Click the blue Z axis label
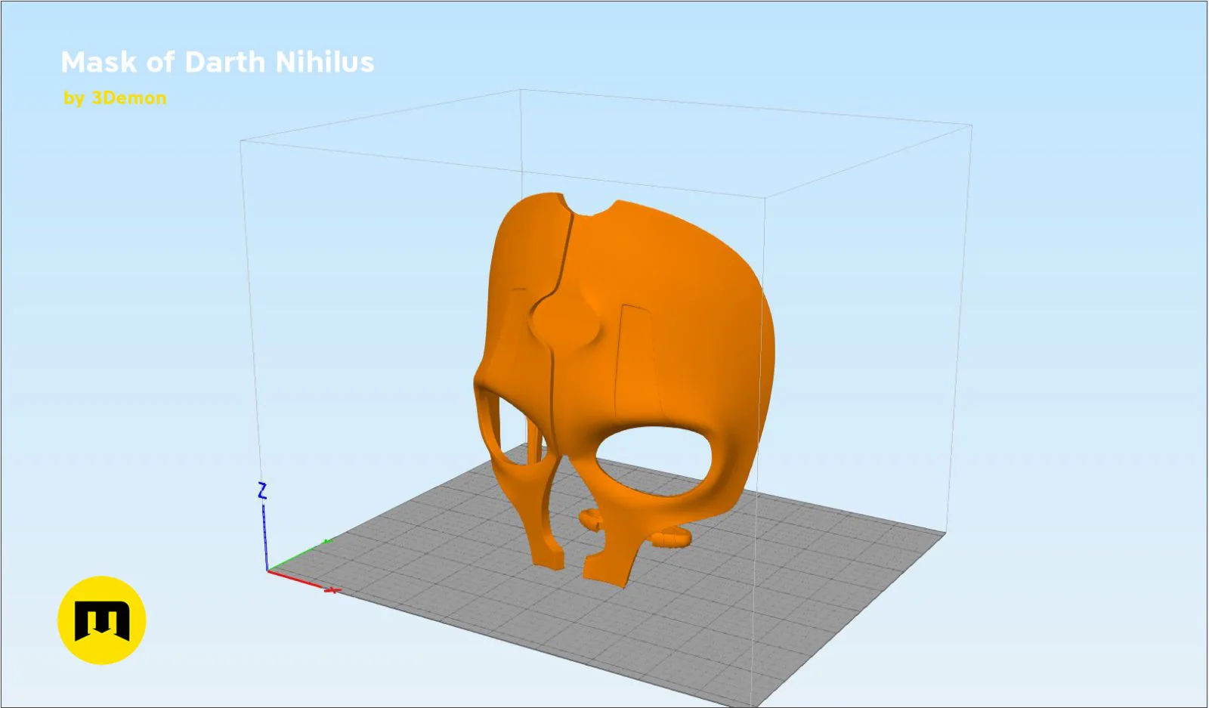Screen dimensions: 1209x708 coord(262,491)
